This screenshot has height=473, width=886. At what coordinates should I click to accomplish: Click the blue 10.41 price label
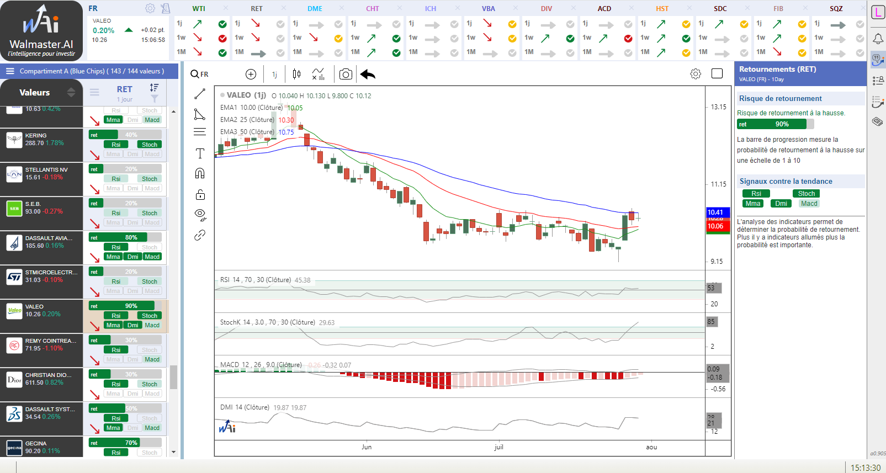coord(718,212)
